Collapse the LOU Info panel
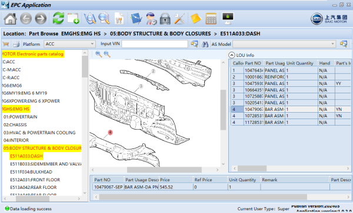 (x=232, y=55)
